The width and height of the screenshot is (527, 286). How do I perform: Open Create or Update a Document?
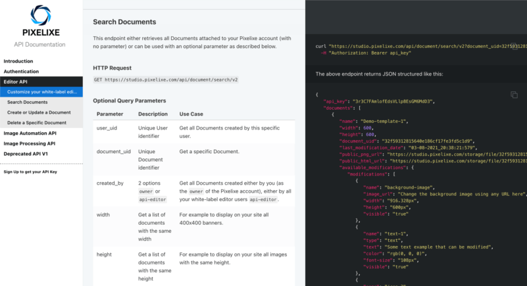pos(41,112)
